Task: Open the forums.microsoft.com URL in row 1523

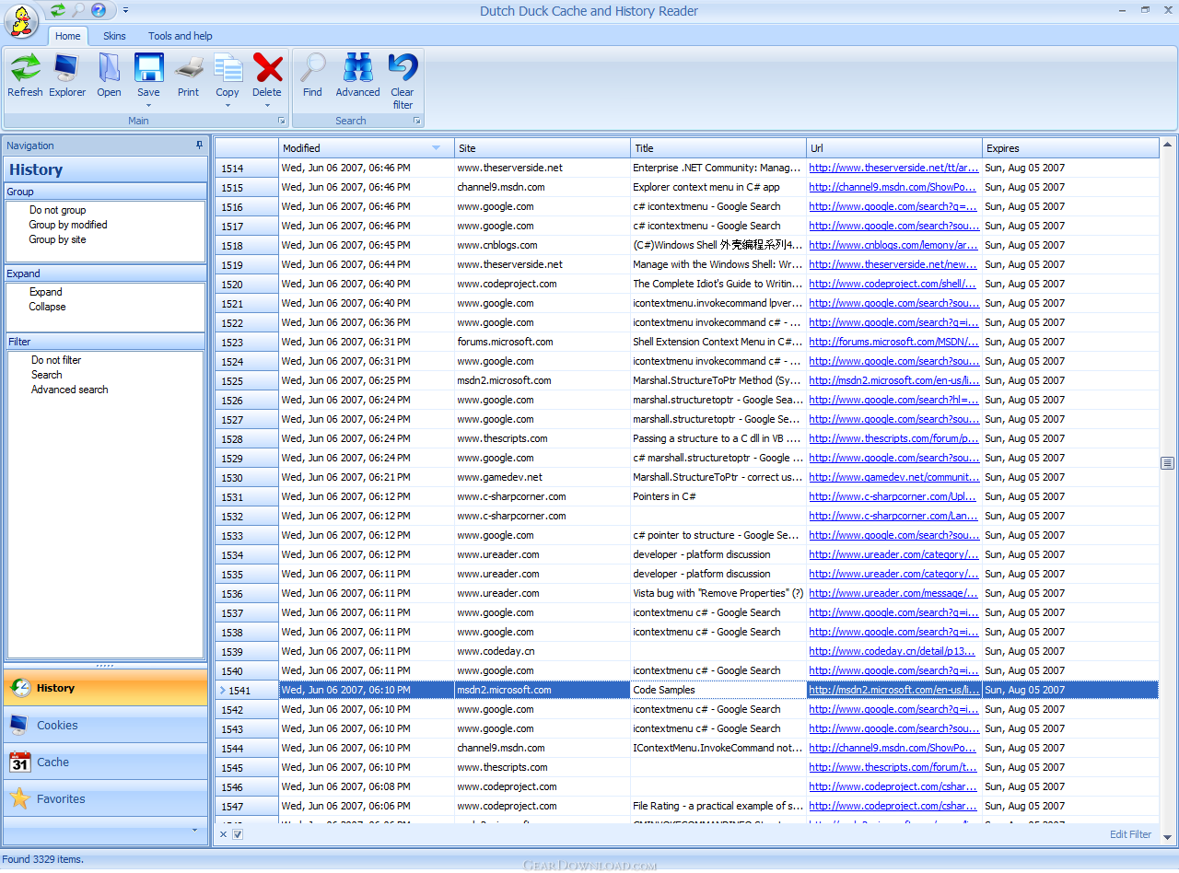Action: 893,342
